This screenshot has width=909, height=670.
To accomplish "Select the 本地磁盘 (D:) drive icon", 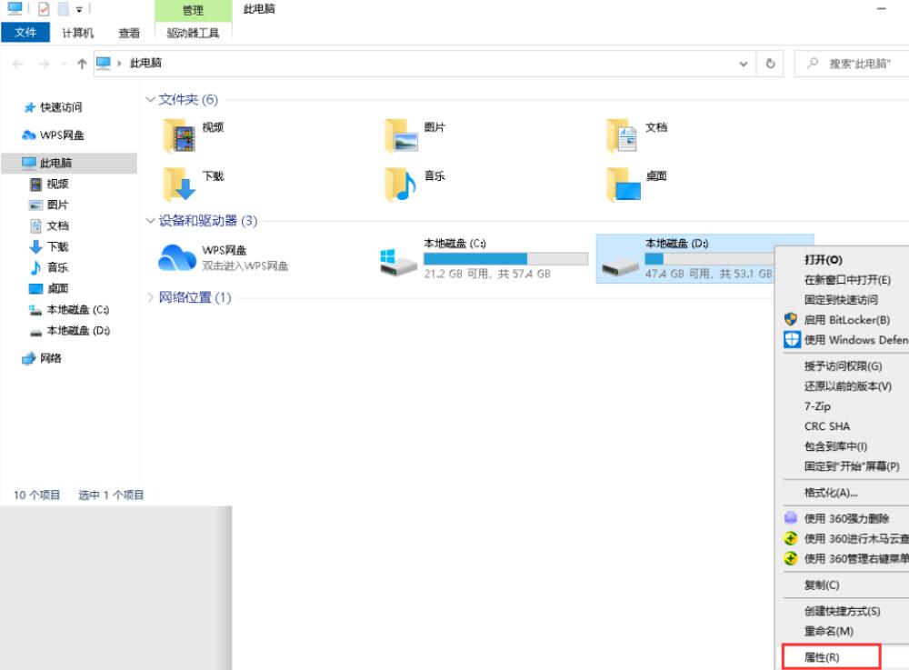I will pos(620,267).
